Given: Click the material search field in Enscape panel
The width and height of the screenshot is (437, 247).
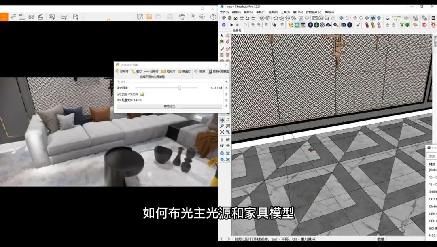Looking at the screenshot, I should pos(432,156).
